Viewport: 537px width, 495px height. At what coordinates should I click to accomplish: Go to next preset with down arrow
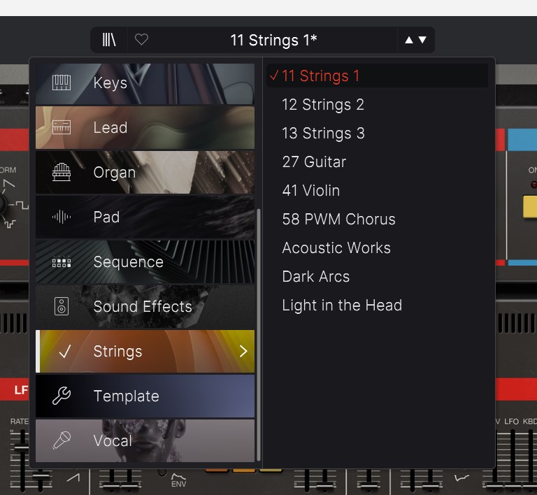pyautogui.click(x=422, y=40)
